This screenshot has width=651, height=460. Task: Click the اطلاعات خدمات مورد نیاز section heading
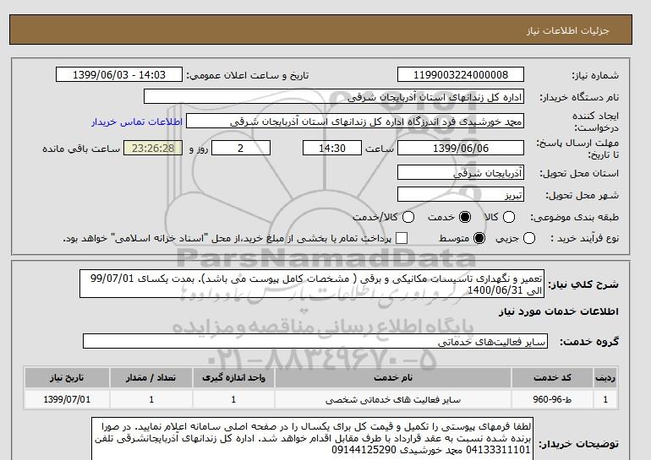click(558, 311)
